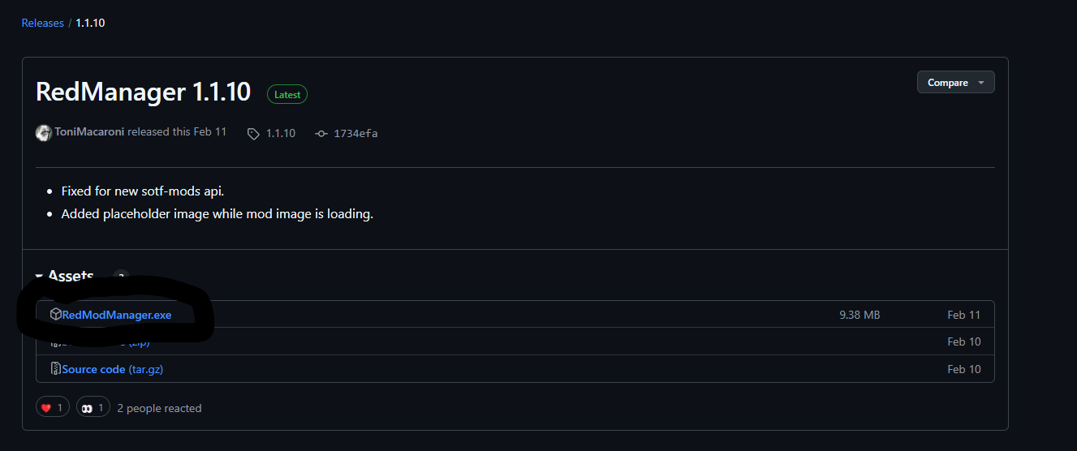The height and width of the screenshot is (451, 1077).
Task: Open ToniMacaroni's profile link
Action: point(89,131)
